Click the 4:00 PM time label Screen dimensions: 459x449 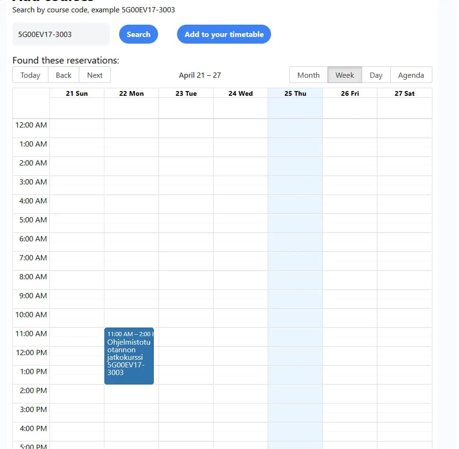pos(33,429)
